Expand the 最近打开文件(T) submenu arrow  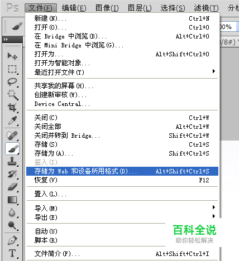214,71
